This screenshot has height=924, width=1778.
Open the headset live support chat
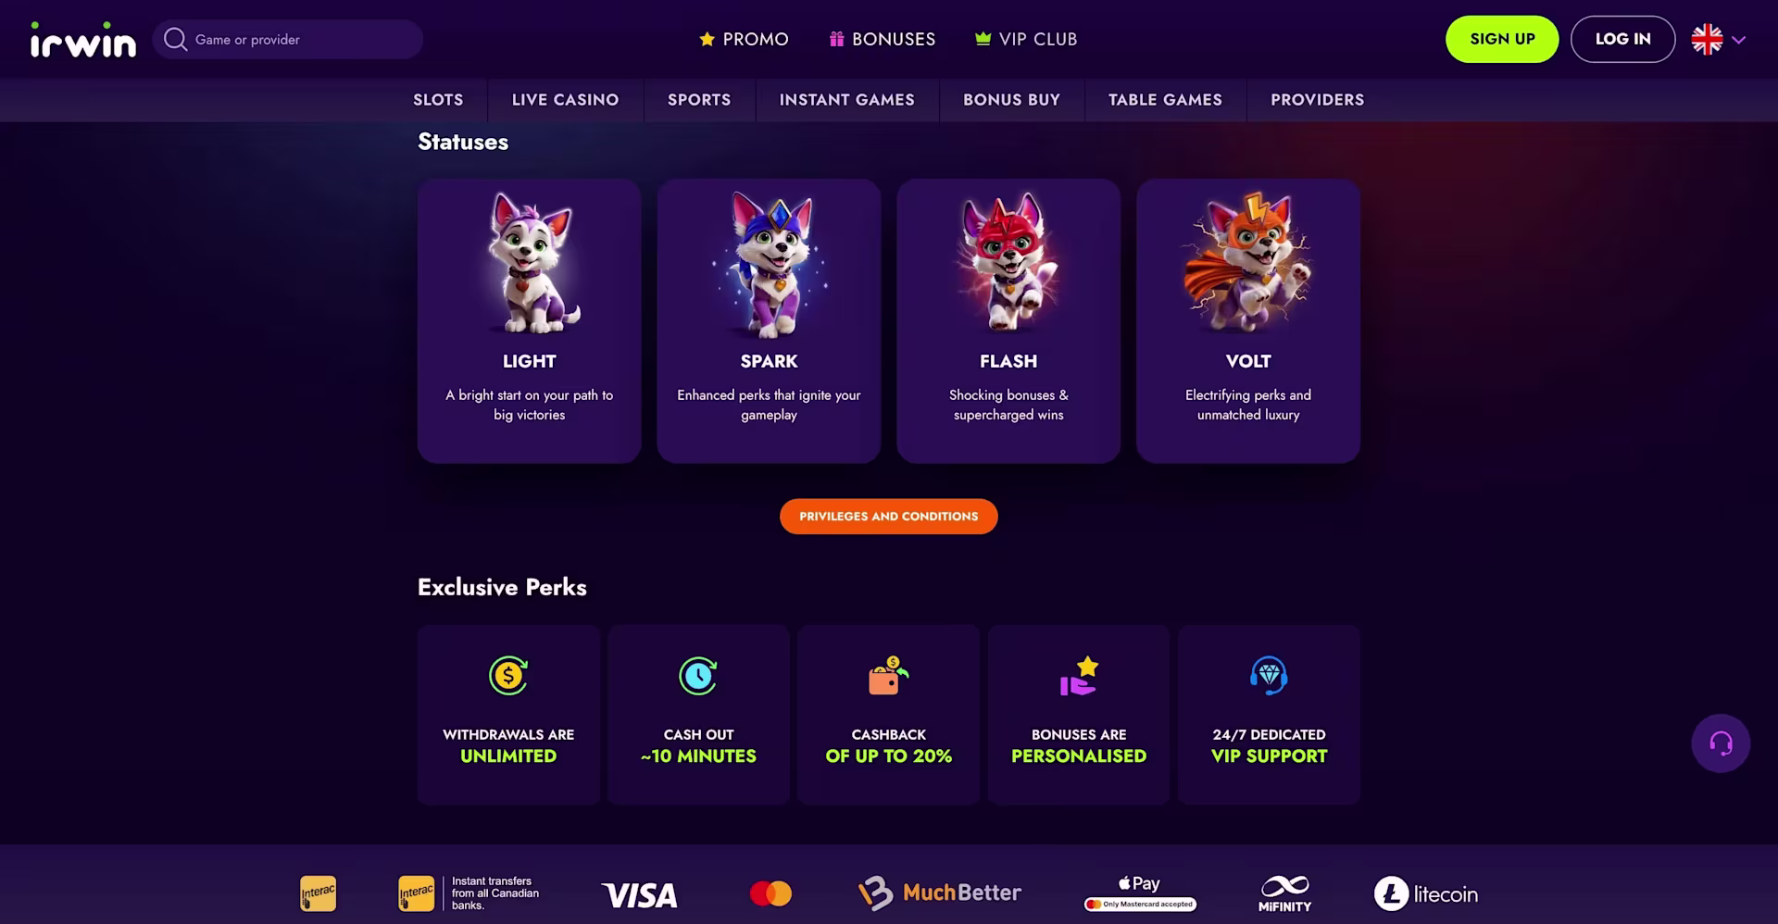(1721, 743)
